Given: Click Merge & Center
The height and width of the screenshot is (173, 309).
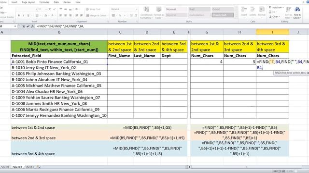Looking at the screenshot, I should pyautogui.click(x=97, y=15).
